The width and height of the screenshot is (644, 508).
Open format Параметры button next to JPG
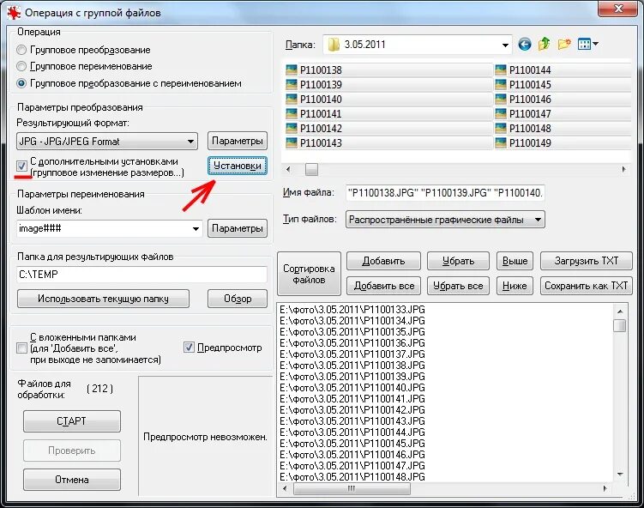[238, 141]
